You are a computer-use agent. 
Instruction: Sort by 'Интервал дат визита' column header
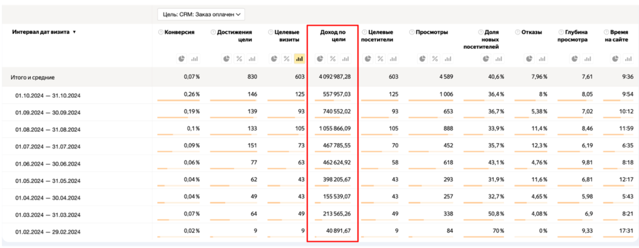point(44,32)
